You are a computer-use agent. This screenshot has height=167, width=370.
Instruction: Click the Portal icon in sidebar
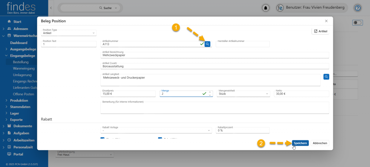click(9, 154)
